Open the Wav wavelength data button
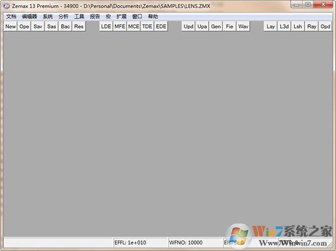This screenshot has width=336, height=251. [x=243, y=26]
